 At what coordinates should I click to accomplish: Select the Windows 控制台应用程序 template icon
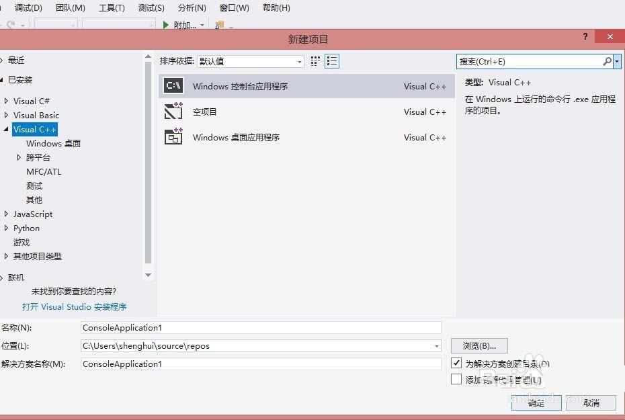(173, 85)
